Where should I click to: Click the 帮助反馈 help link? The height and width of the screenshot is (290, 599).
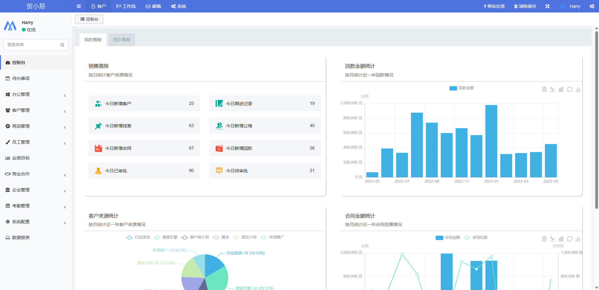(x=494, y=6)
